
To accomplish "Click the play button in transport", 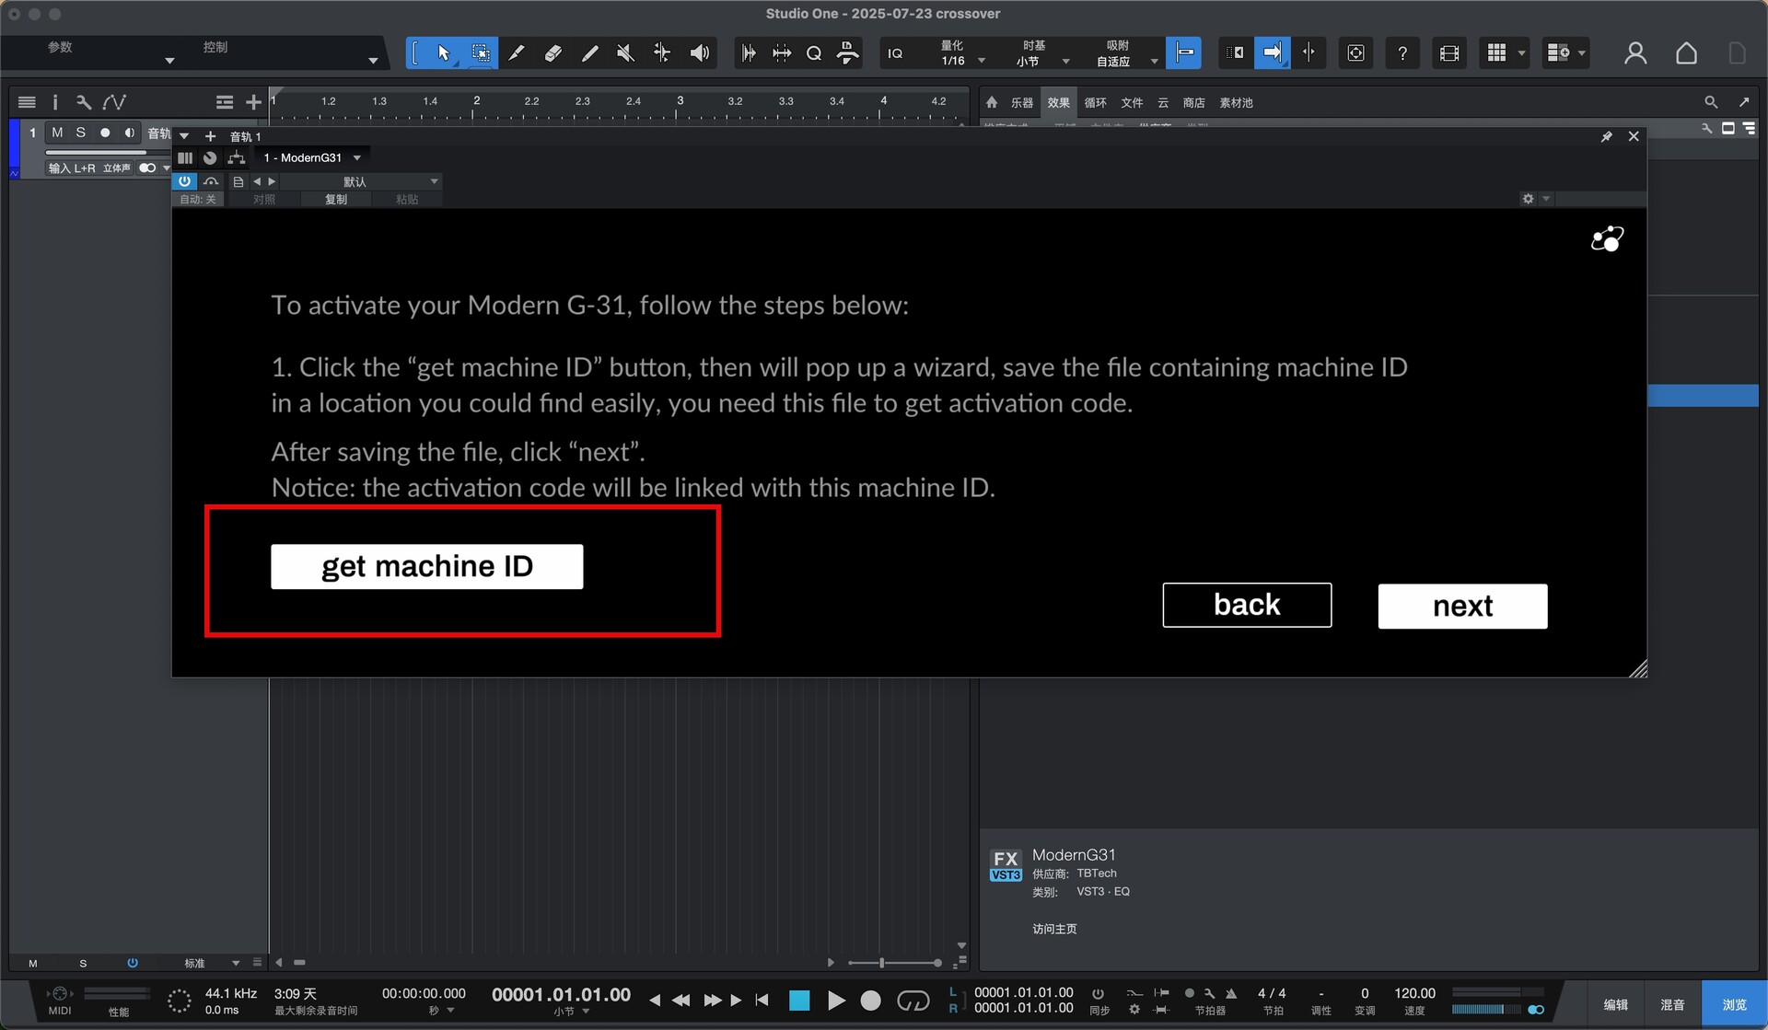I will point(836,1001).
